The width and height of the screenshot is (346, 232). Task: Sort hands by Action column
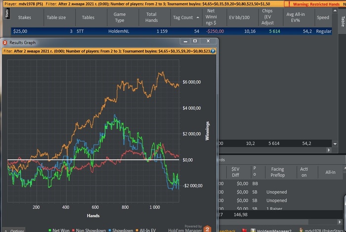tap(304, 172)
